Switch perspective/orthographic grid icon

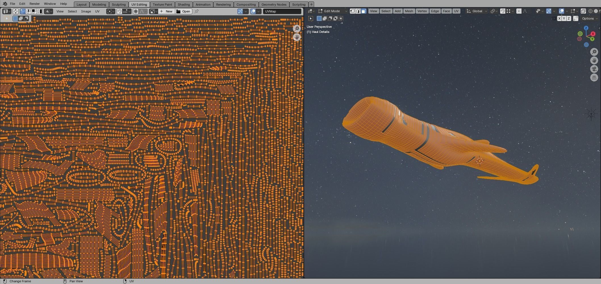coord(594,77)
